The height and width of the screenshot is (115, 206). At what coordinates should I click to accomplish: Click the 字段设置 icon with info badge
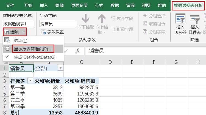tap(43, 32)
